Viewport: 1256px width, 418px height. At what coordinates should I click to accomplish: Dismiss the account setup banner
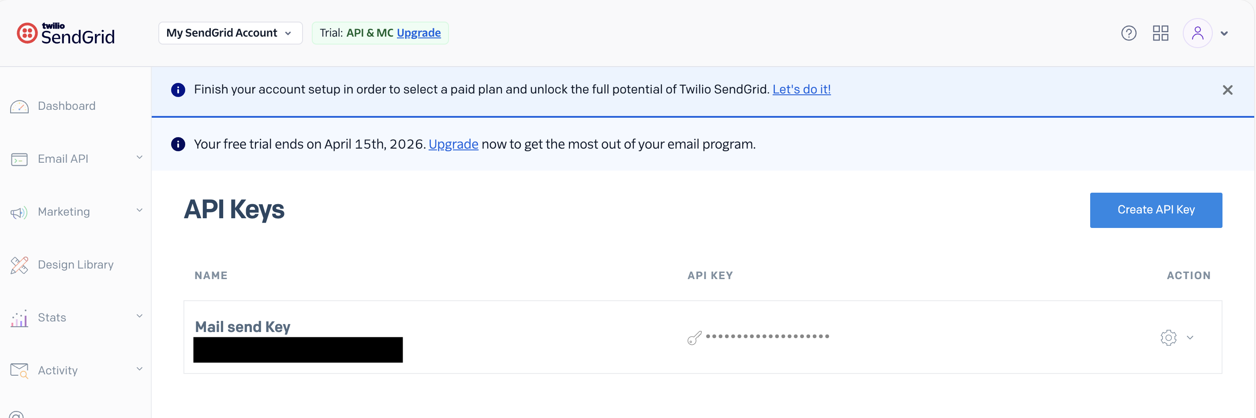tap(1227, 90)
